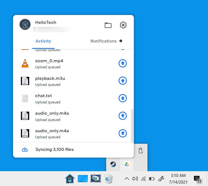Click Upload queued status under zoom_0.mp4

48,67
